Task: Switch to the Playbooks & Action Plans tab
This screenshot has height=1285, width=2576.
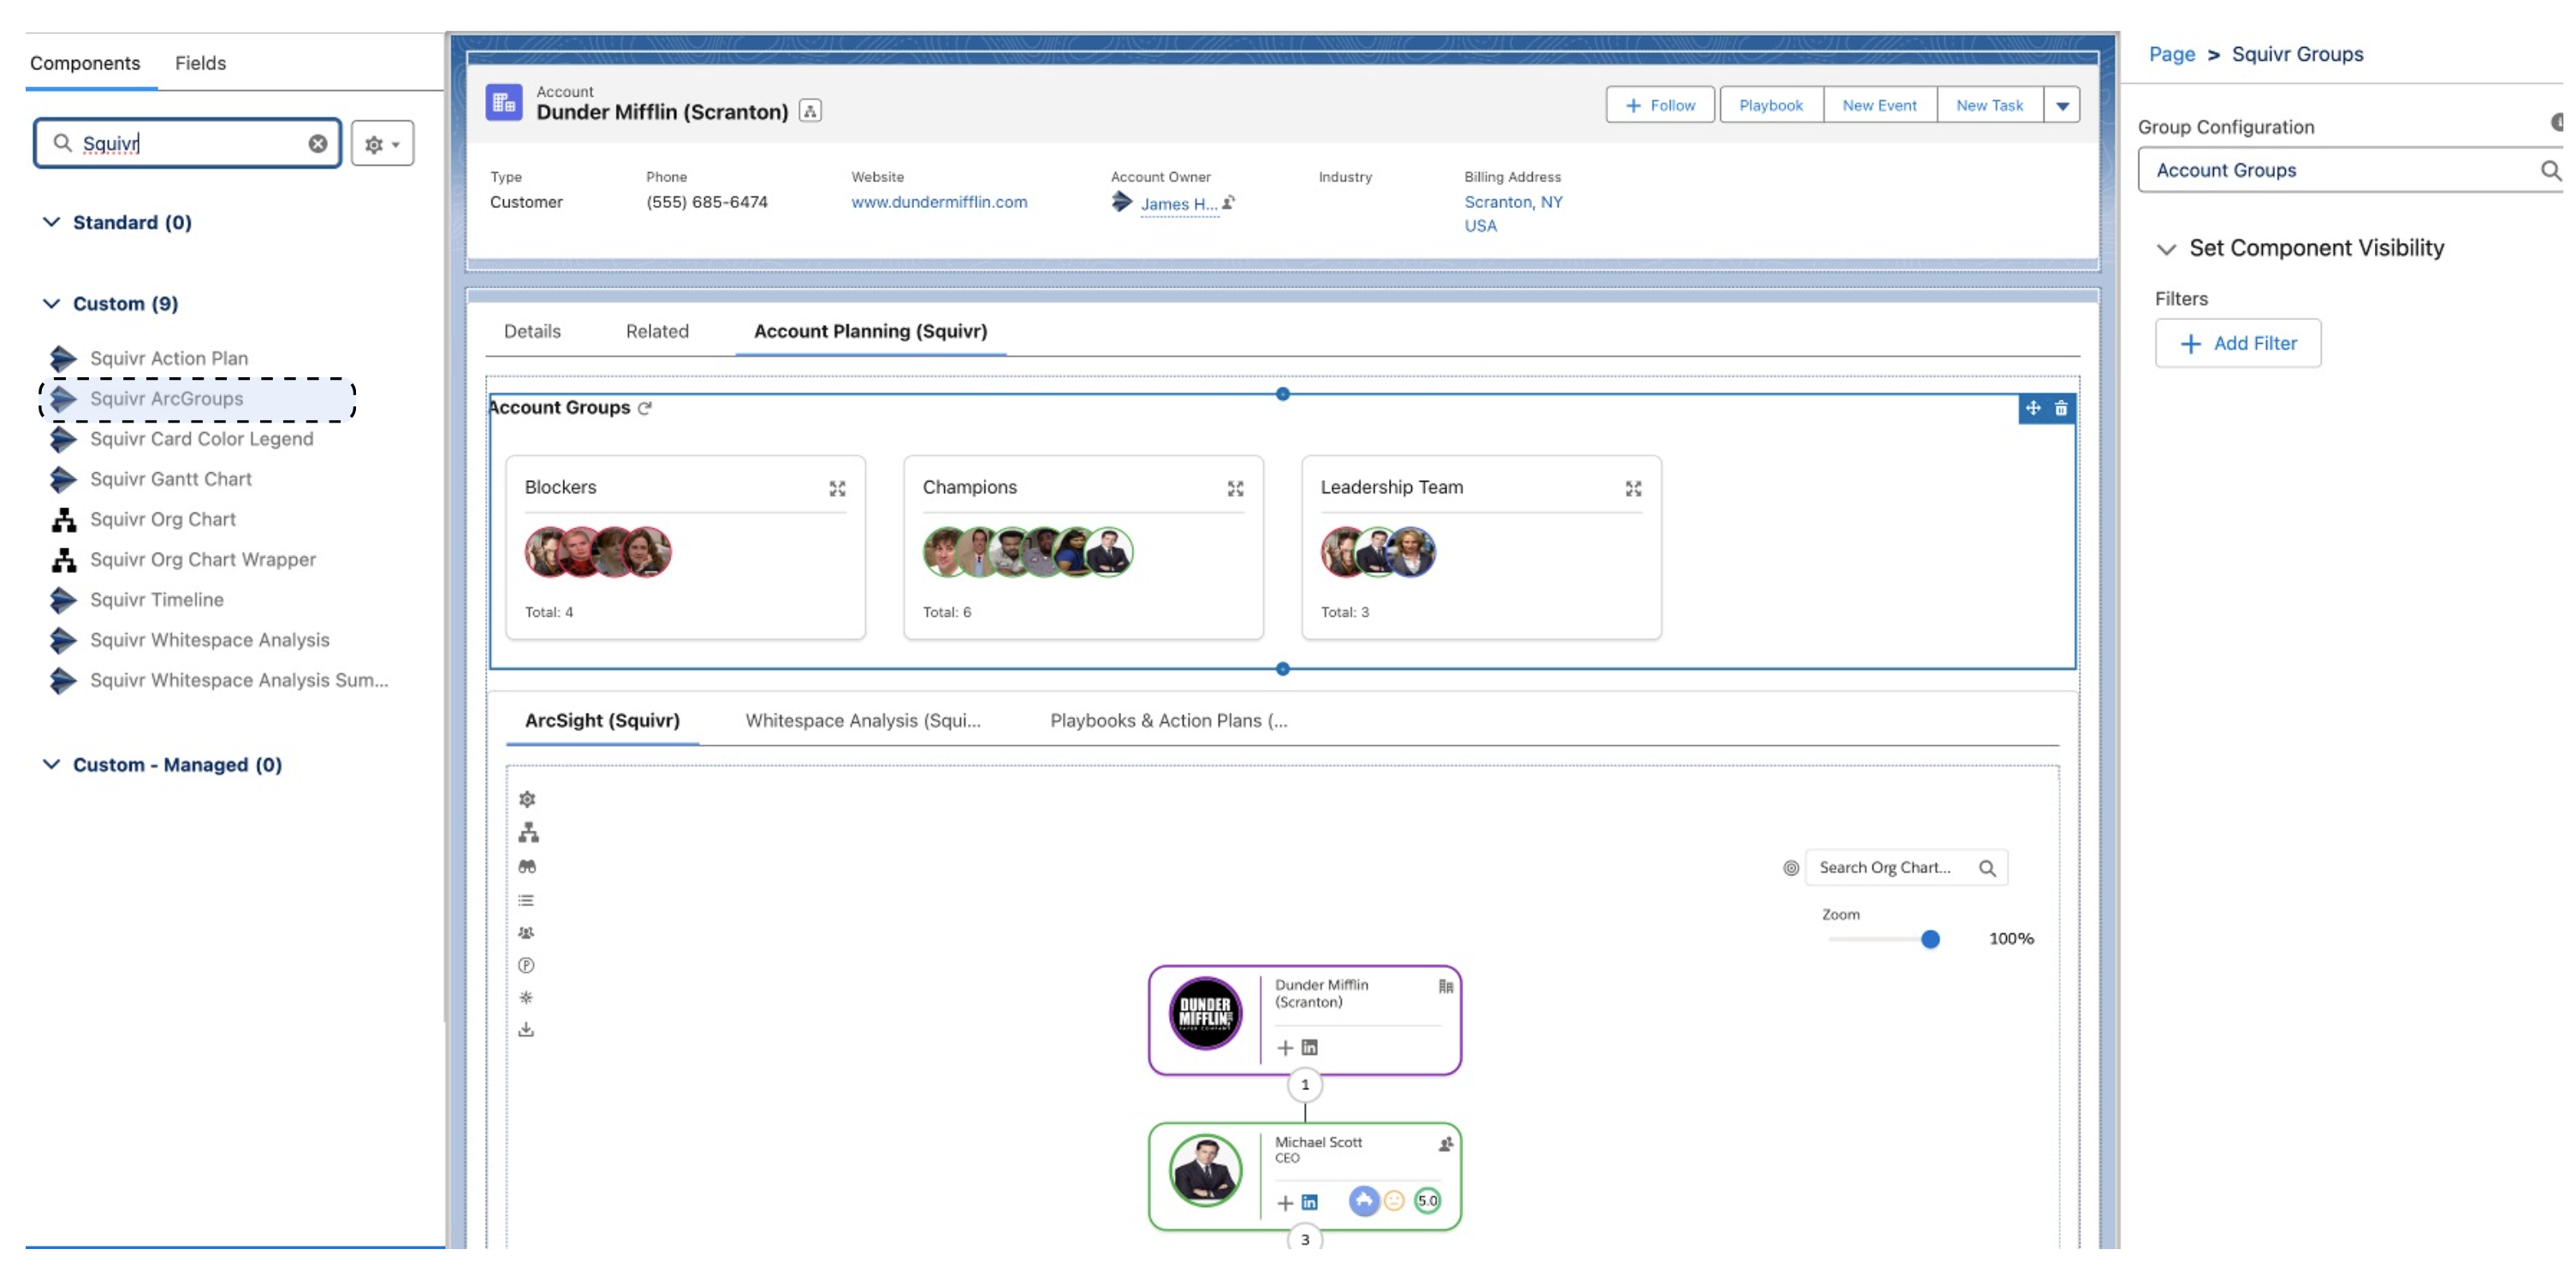Action: [1168, 719]
